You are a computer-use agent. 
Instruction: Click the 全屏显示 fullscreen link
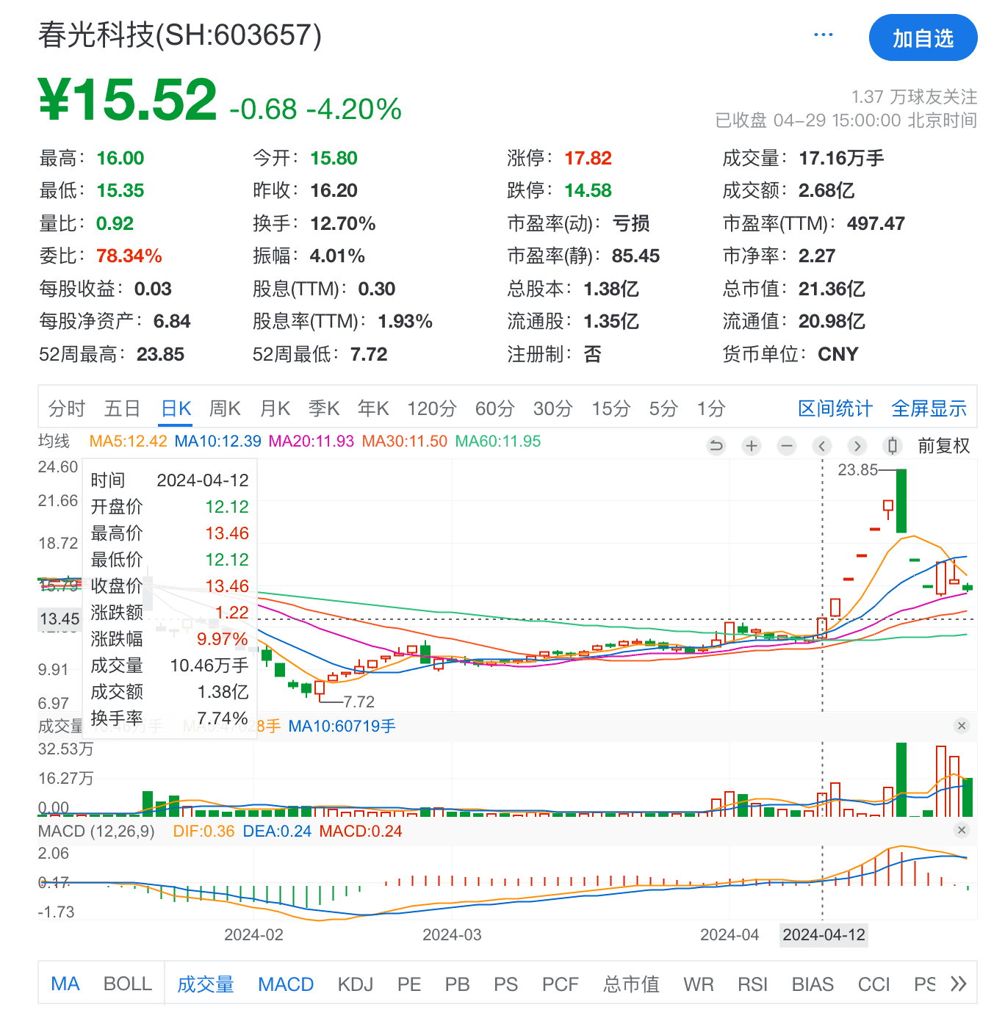click(929, 408)
